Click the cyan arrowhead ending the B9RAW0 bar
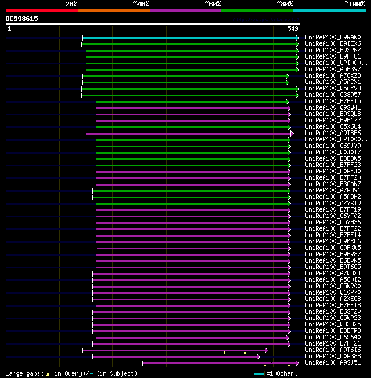The height and width of the screenshot is (378, 371). (297, 38)
